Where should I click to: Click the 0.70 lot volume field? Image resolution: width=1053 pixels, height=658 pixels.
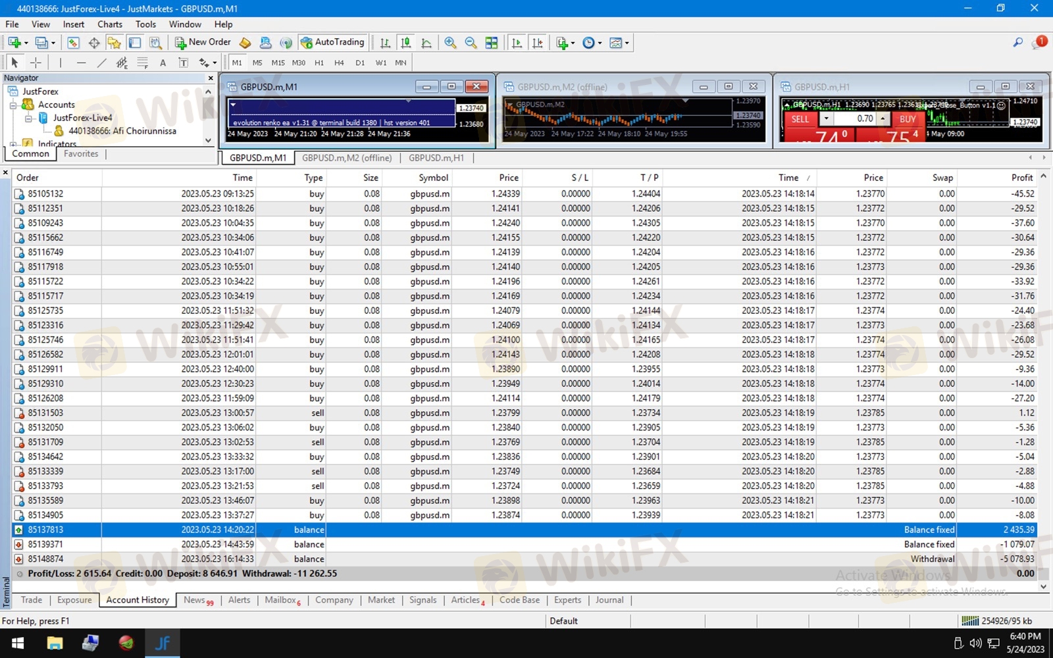856,118
